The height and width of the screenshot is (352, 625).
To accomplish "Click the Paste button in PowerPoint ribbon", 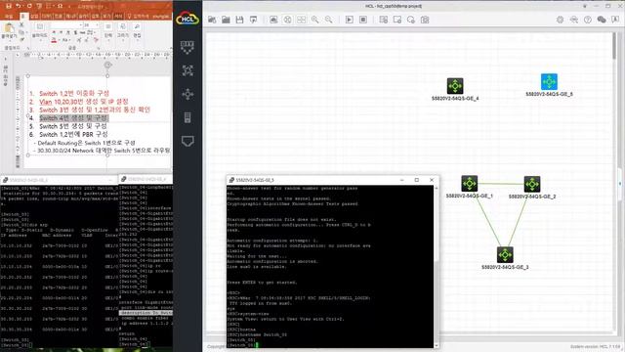I will coord(9,31).
